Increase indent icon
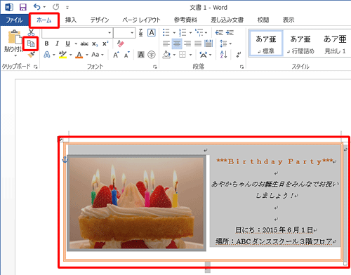 point(230,32)
